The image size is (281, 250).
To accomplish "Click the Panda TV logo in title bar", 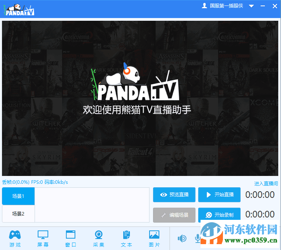I will [x=19, y=10].
